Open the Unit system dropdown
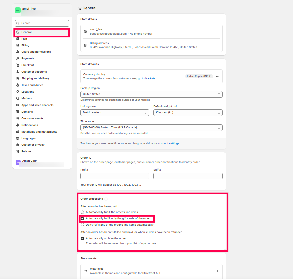This screenshot has width=293, height=279. (x=115, y=113)
